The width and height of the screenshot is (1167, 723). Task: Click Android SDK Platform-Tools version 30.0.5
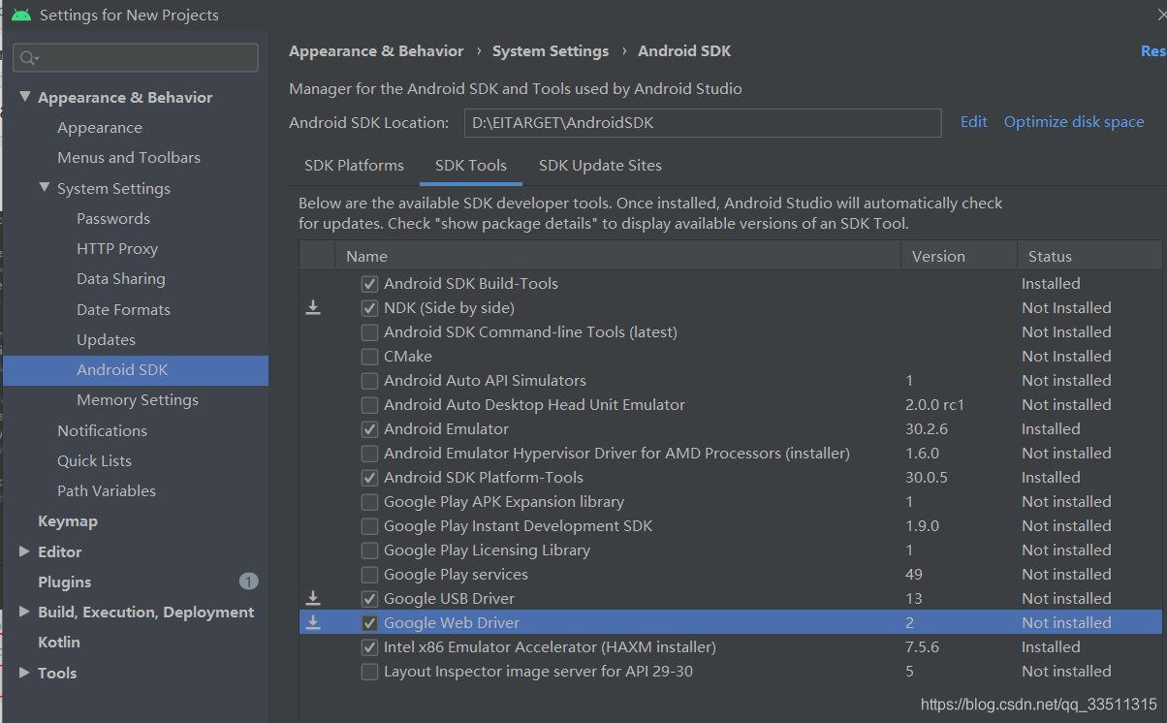click(x=927, y=478)
